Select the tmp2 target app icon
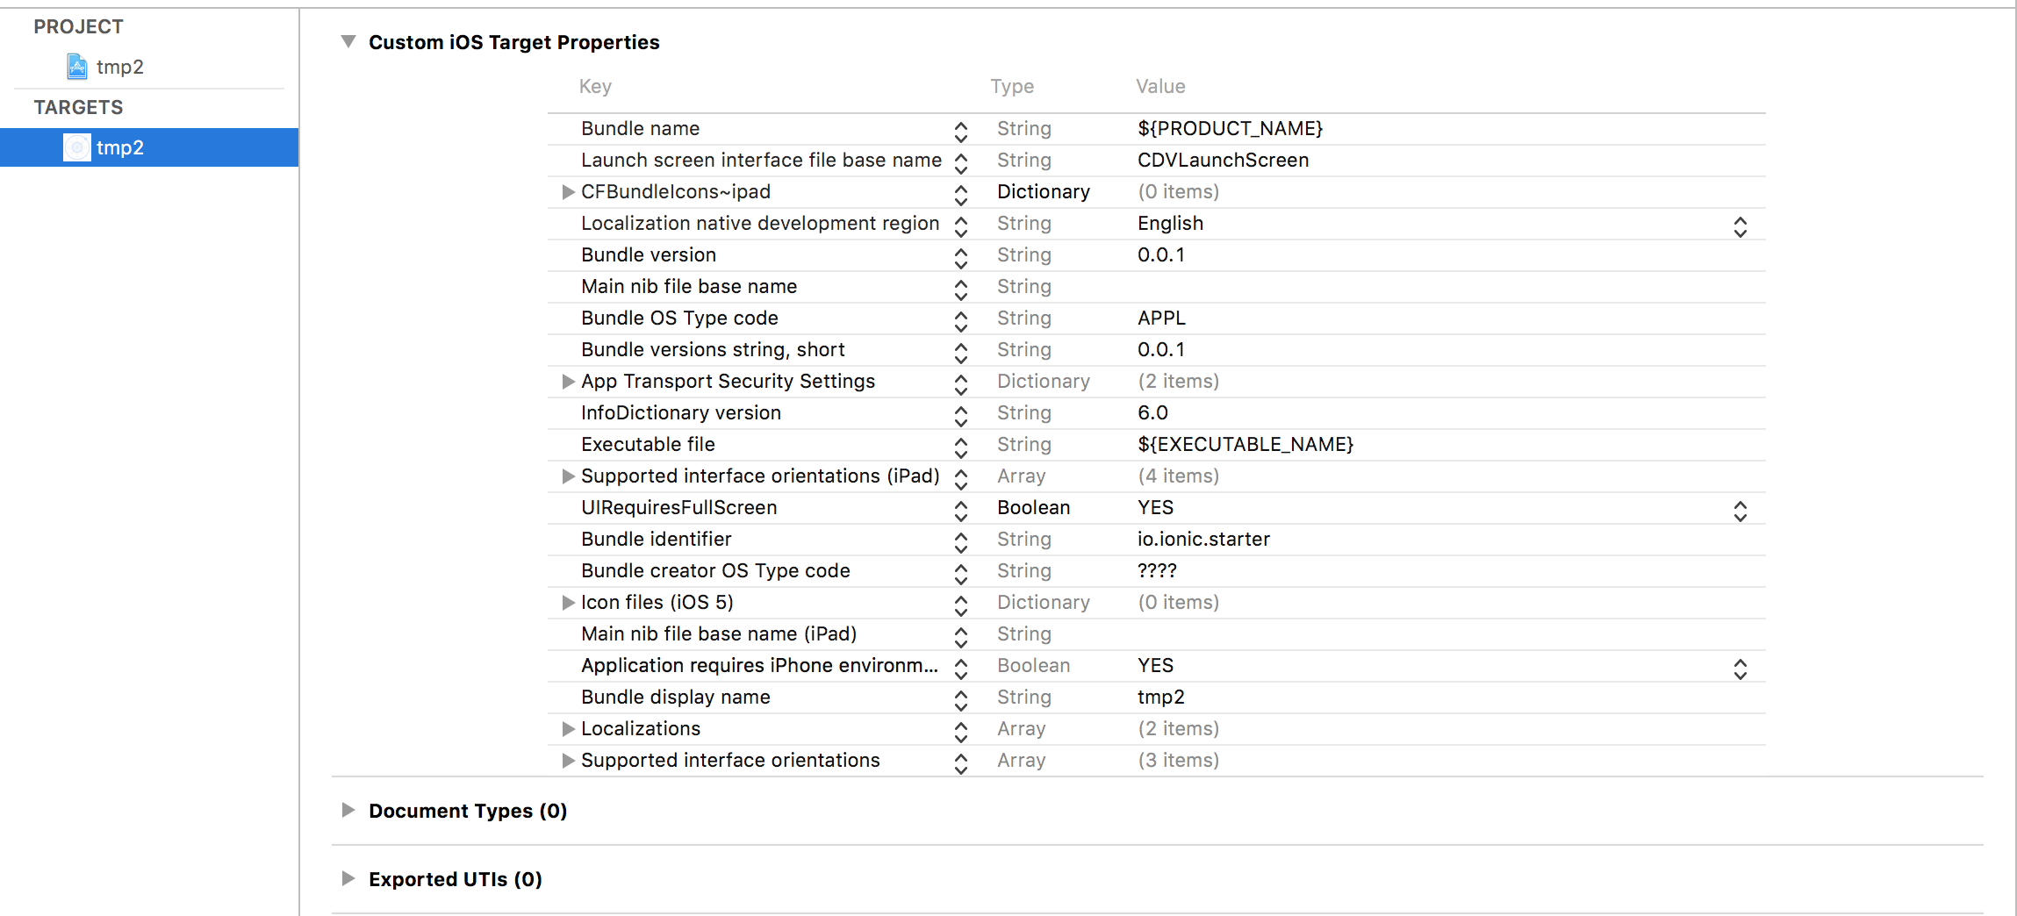The image size is (2017, 916). tap(77, 147)
